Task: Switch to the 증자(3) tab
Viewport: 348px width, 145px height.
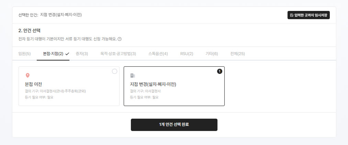Action: (82, 54)
